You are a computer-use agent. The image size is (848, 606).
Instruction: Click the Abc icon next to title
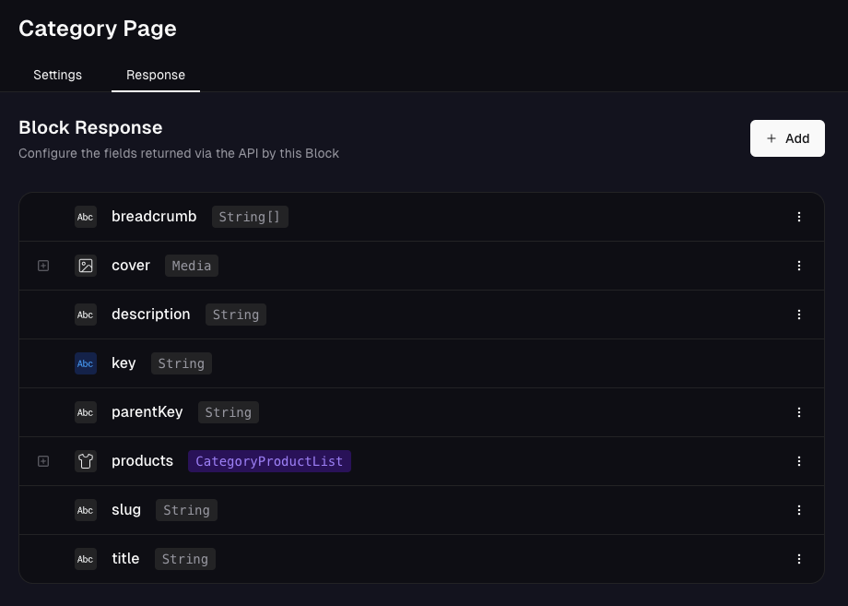click(85, 559)
